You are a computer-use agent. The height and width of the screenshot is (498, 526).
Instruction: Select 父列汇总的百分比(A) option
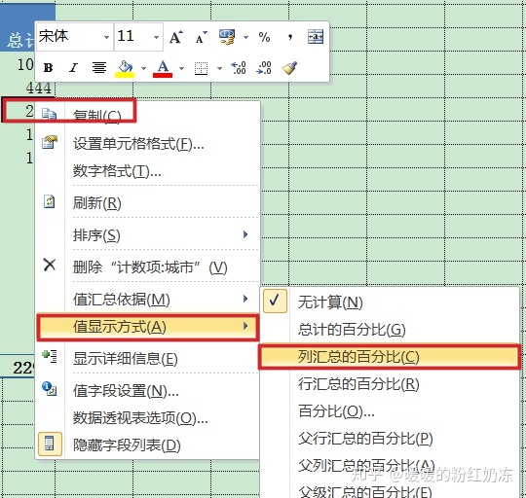[389, 465]
